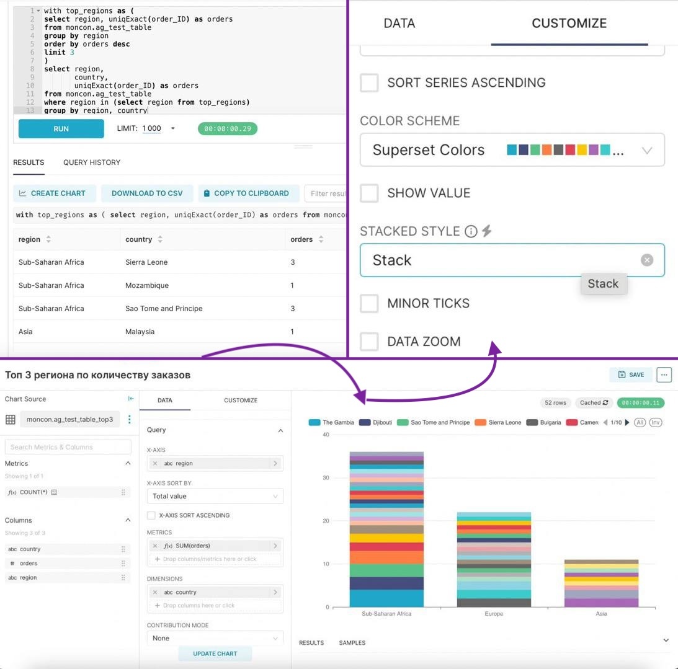Remove country from Dimensions
The image size is (678, 669).
point(155,593)
